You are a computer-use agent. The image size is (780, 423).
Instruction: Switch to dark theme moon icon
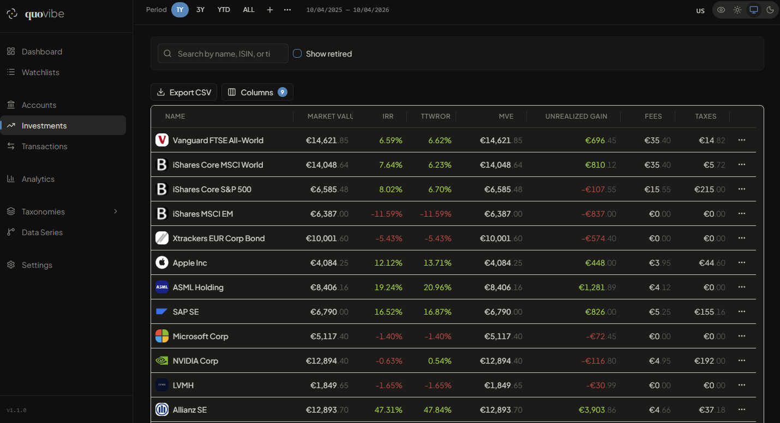point(770,10)
